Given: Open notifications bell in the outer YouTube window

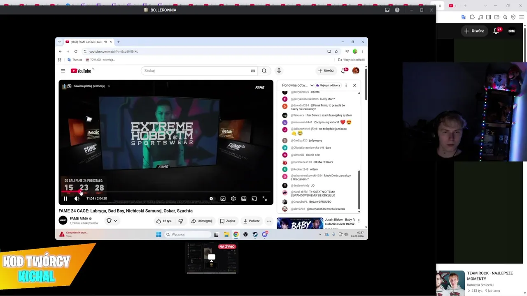Looking at the screenshot, I should coord(497,31).
